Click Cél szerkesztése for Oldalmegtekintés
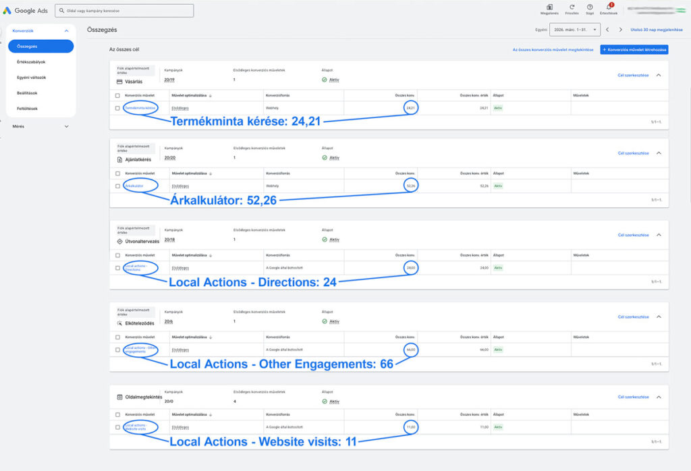 pyautogui.click(x=633, y=397)
